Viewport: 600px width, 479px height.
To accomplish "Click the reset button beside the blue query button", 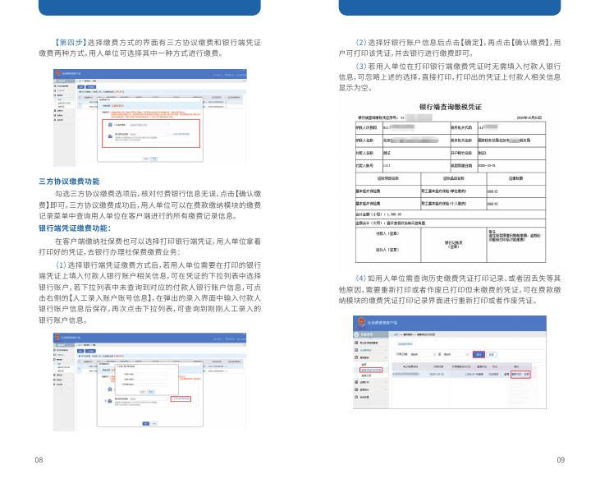I will pos(492,355).
